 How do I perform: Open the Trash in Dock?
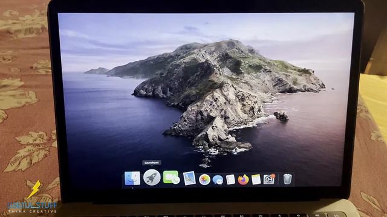(x=287, y=179)
